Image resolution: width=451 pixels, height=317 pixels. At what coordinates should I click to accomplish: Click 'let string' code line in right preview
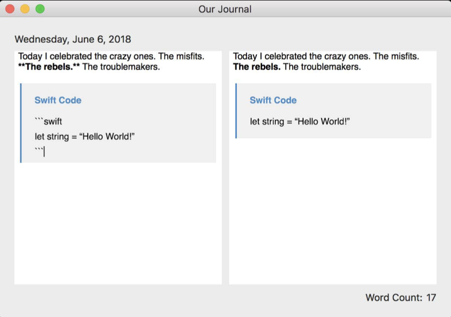pos(300,122)
